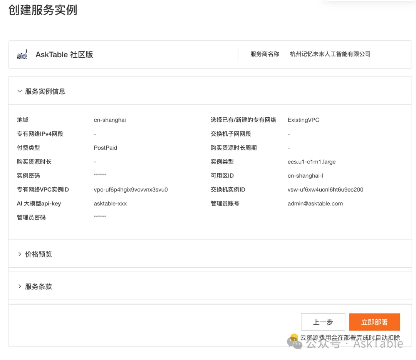Click the PostPaid payment type value

106,148
